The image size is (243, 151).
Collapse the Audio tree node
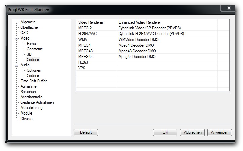tap(16, 65)
